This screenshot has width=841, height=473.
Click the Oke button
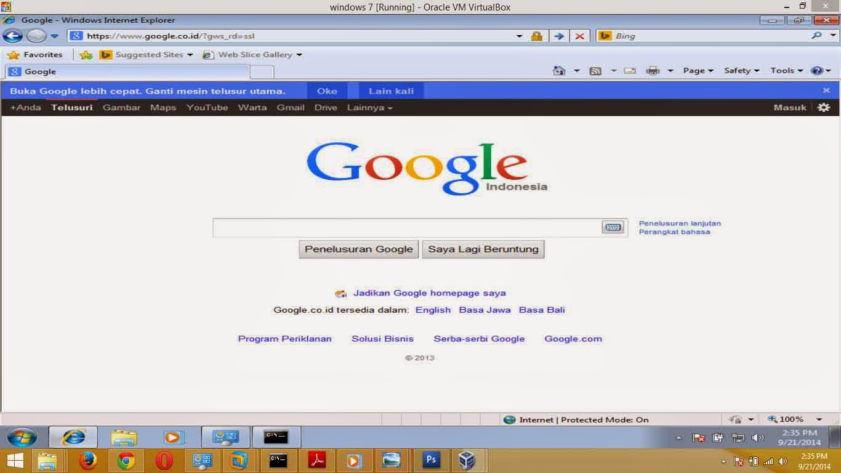(327, 91)
